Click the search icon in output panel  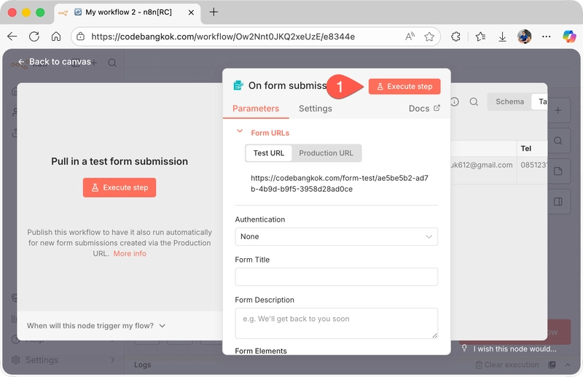click(474, 102)
